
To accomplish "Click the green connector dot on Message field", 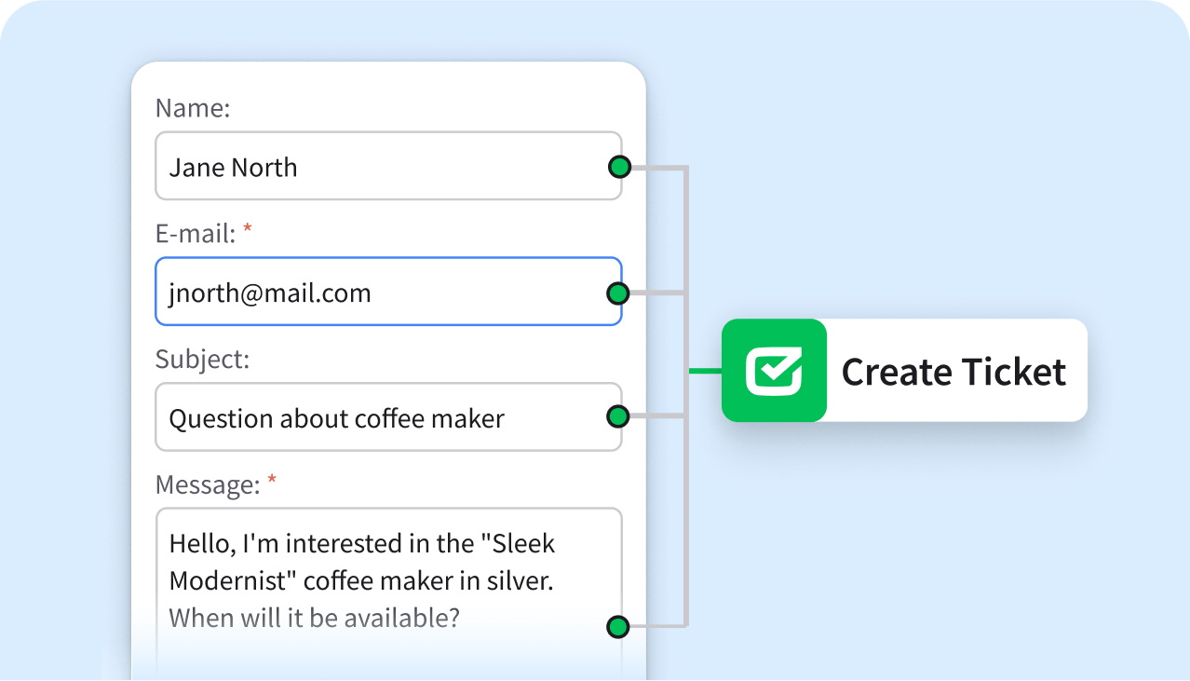I will (x=617, y=626).
